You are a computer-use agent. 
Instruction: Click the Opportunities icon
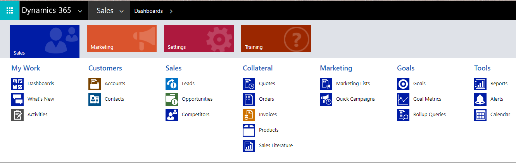(x=172, y=99)
